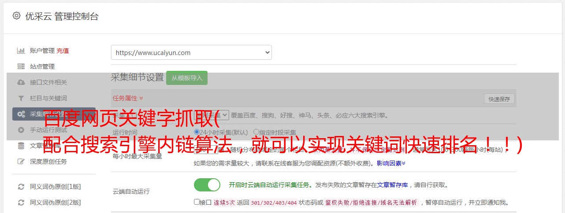Click the green 从模板导入 button
This screenshot has width=565, height=213.
187,78
